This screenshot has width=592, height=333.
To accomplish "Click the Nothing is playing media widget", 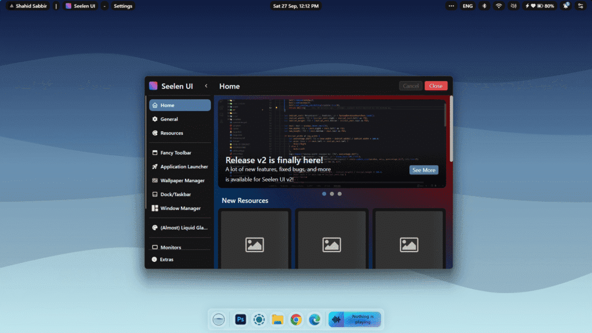I will click(354, 319).
